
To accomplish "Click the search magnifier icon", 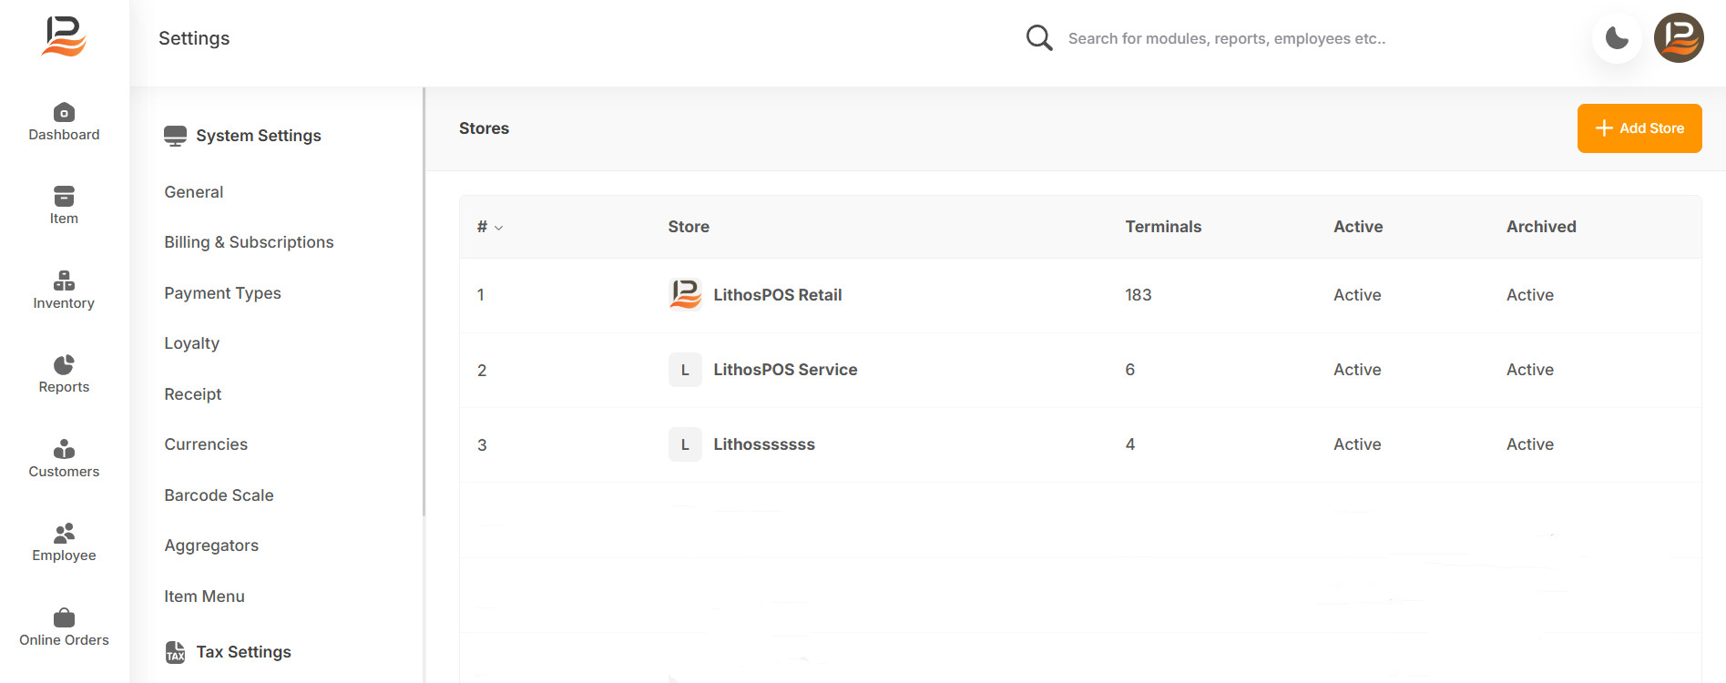I will coord(1039,38).
